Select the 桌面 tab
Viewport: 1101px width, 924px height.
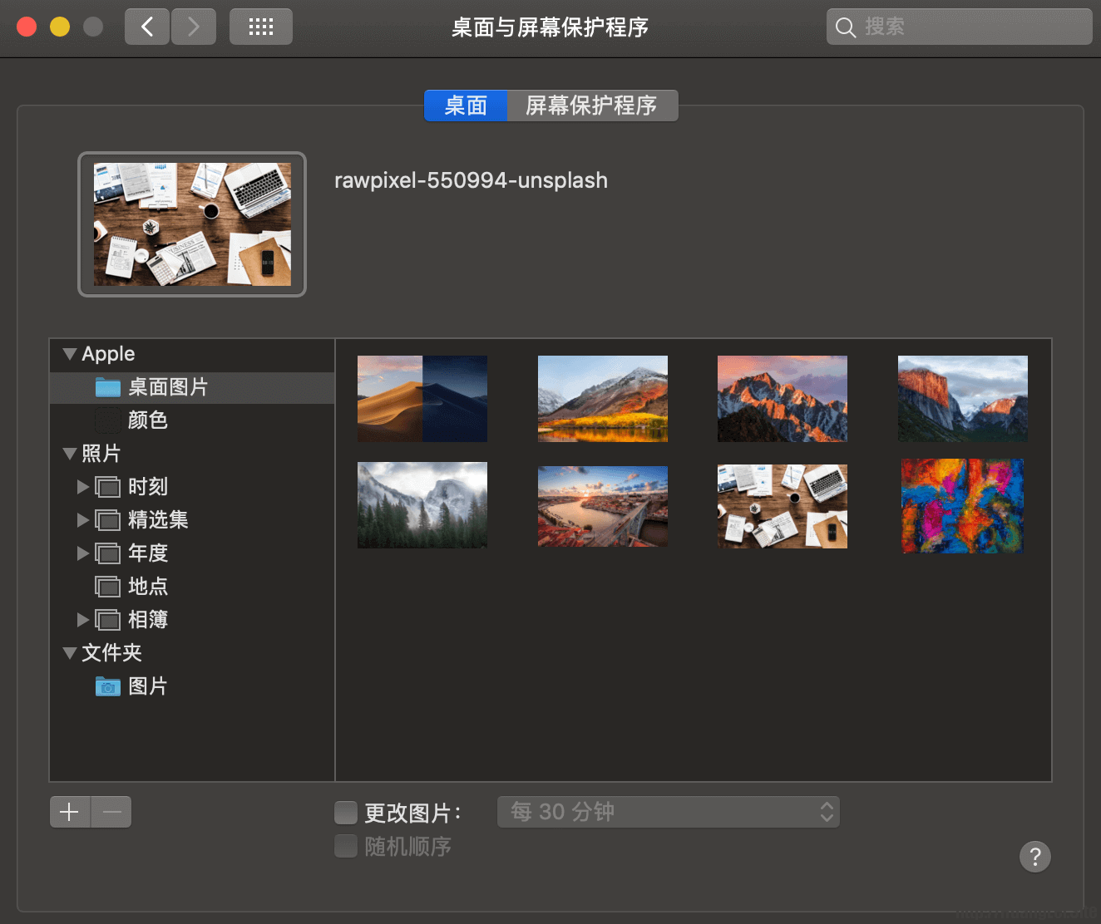pos(466,106)
